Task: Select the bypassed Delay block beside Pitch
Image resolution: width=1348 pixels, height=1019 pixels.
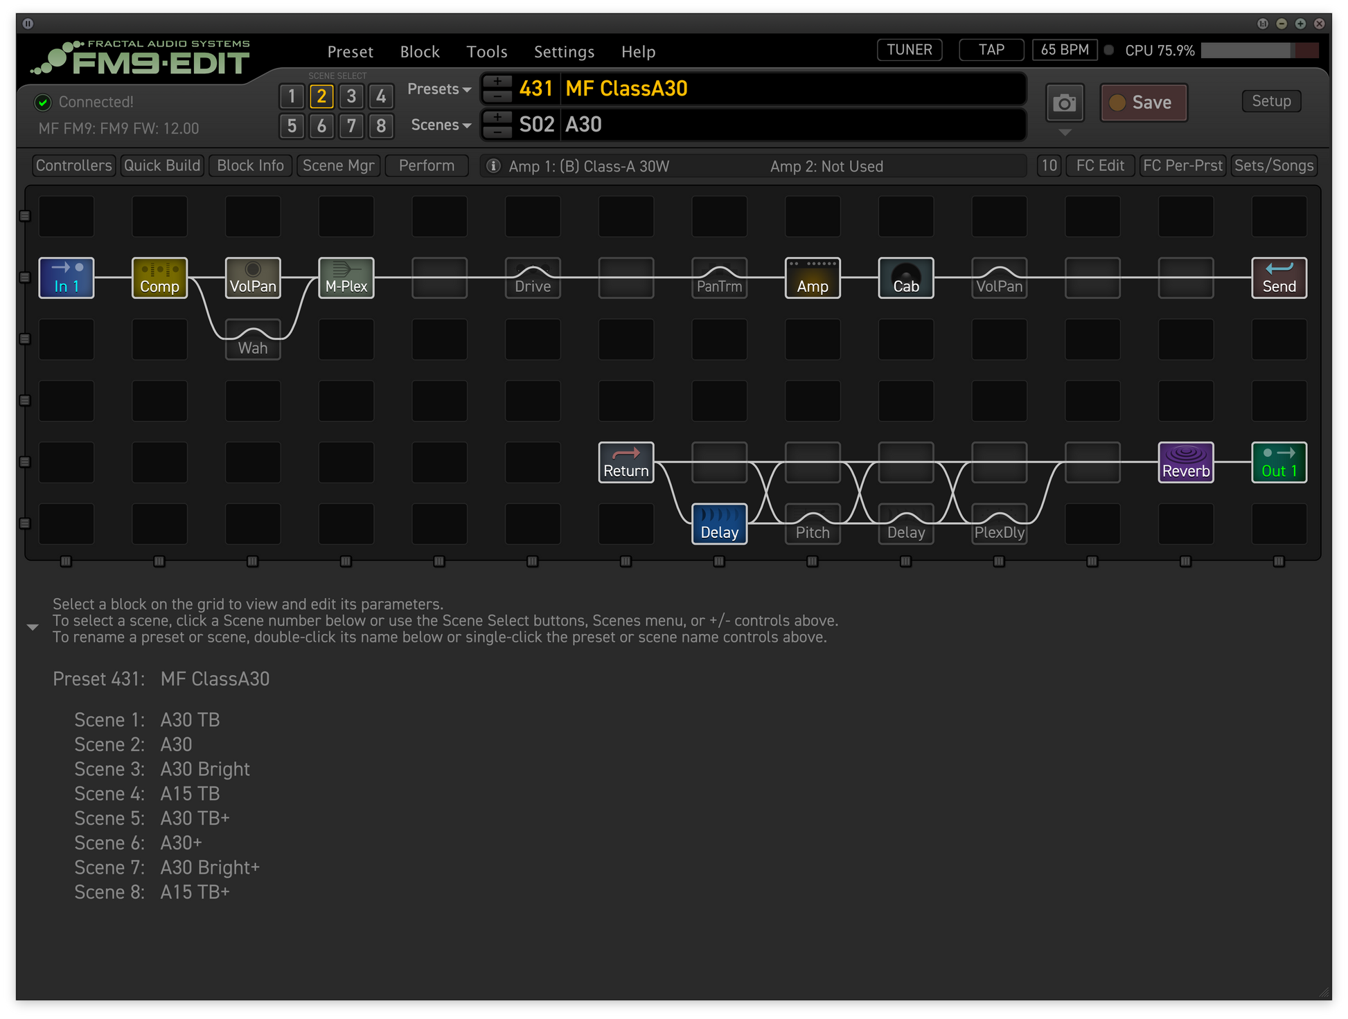Action: pyautogui.click(x=906, y=524)
